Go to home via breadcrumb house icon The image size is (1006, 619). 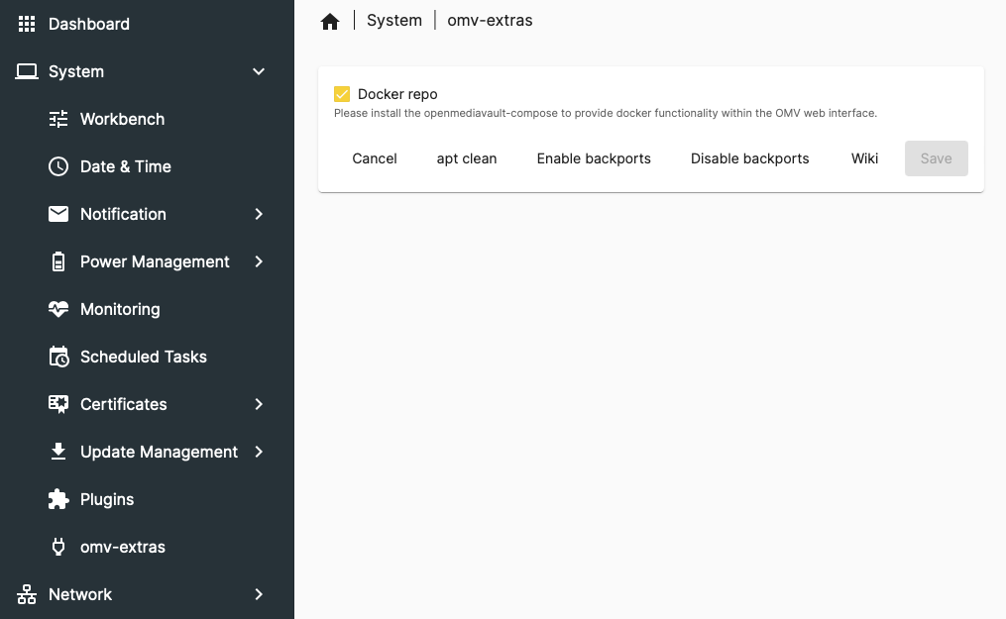(330, 21)
